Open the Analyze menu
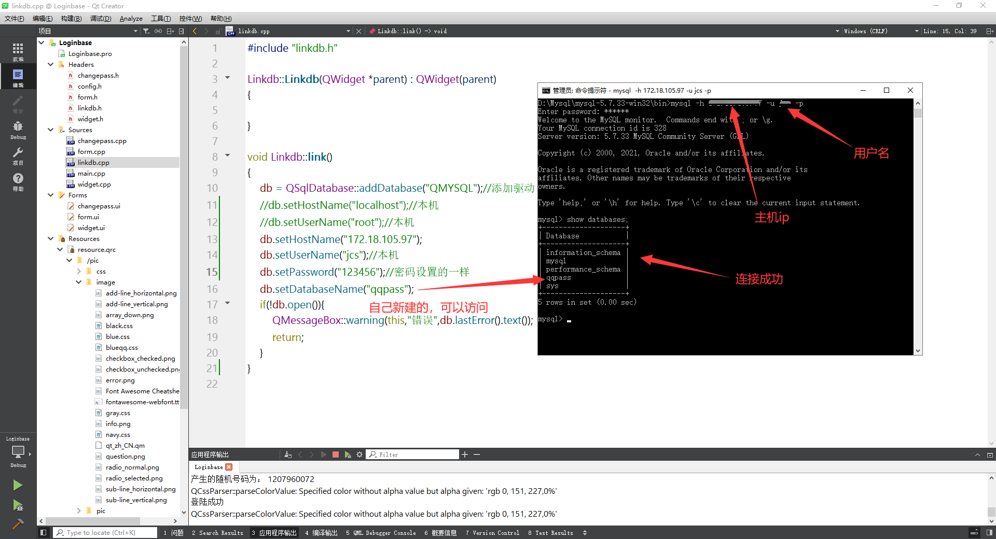 click(131, 18)
